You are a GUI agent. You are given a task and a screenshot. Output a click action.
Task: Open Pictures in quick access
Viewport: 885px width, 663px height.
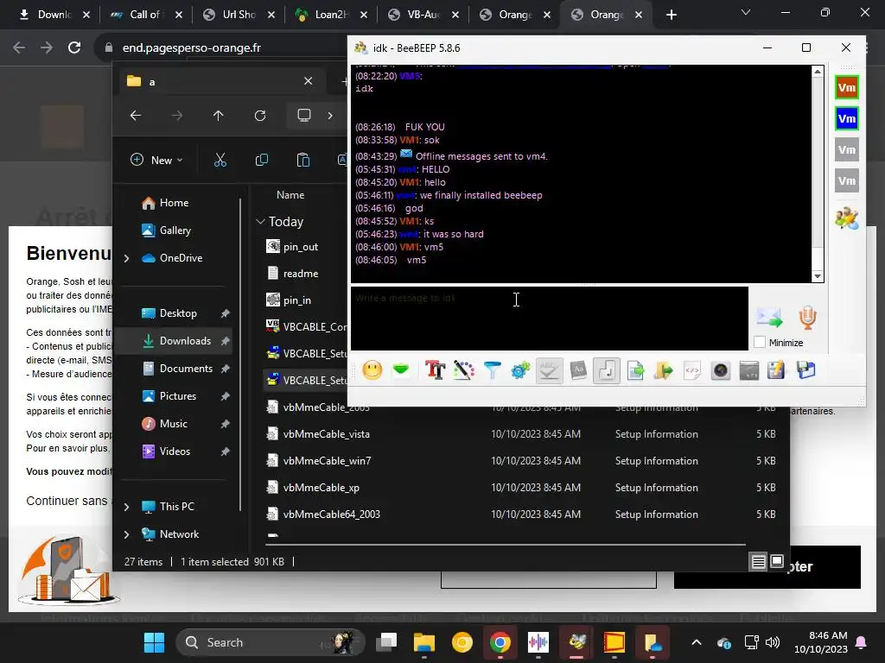click(178, 395)
